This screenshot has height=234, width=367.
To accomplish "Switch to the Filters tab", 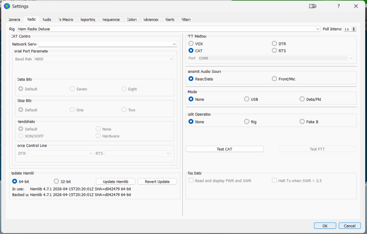I will 186,20.
